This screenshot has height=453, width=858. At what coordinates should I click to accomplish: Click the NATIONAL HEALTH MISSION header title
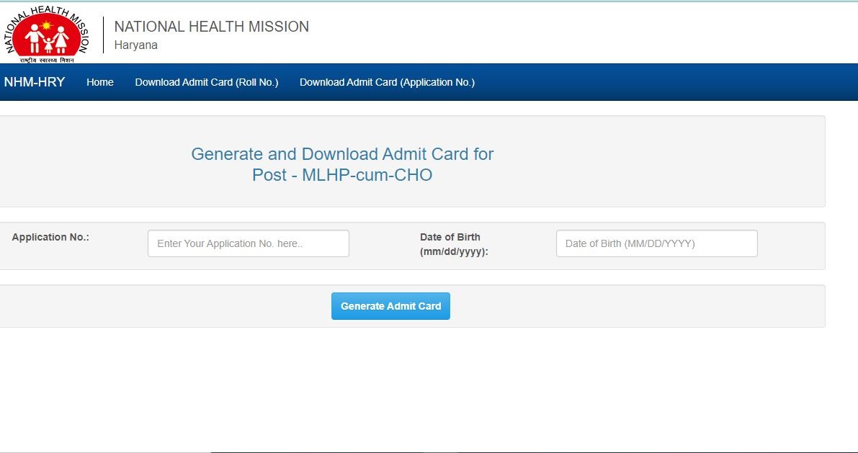[x=212, y=27]
